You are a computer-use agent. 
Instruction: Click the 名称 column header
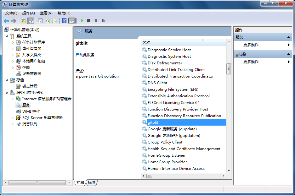pyautogui.click(x=183, y=43)
